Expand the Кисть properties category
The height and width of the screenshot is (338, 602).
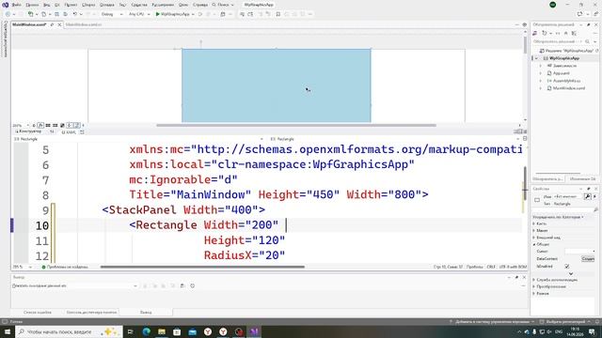pyautogui.click(x=534, y=223)
